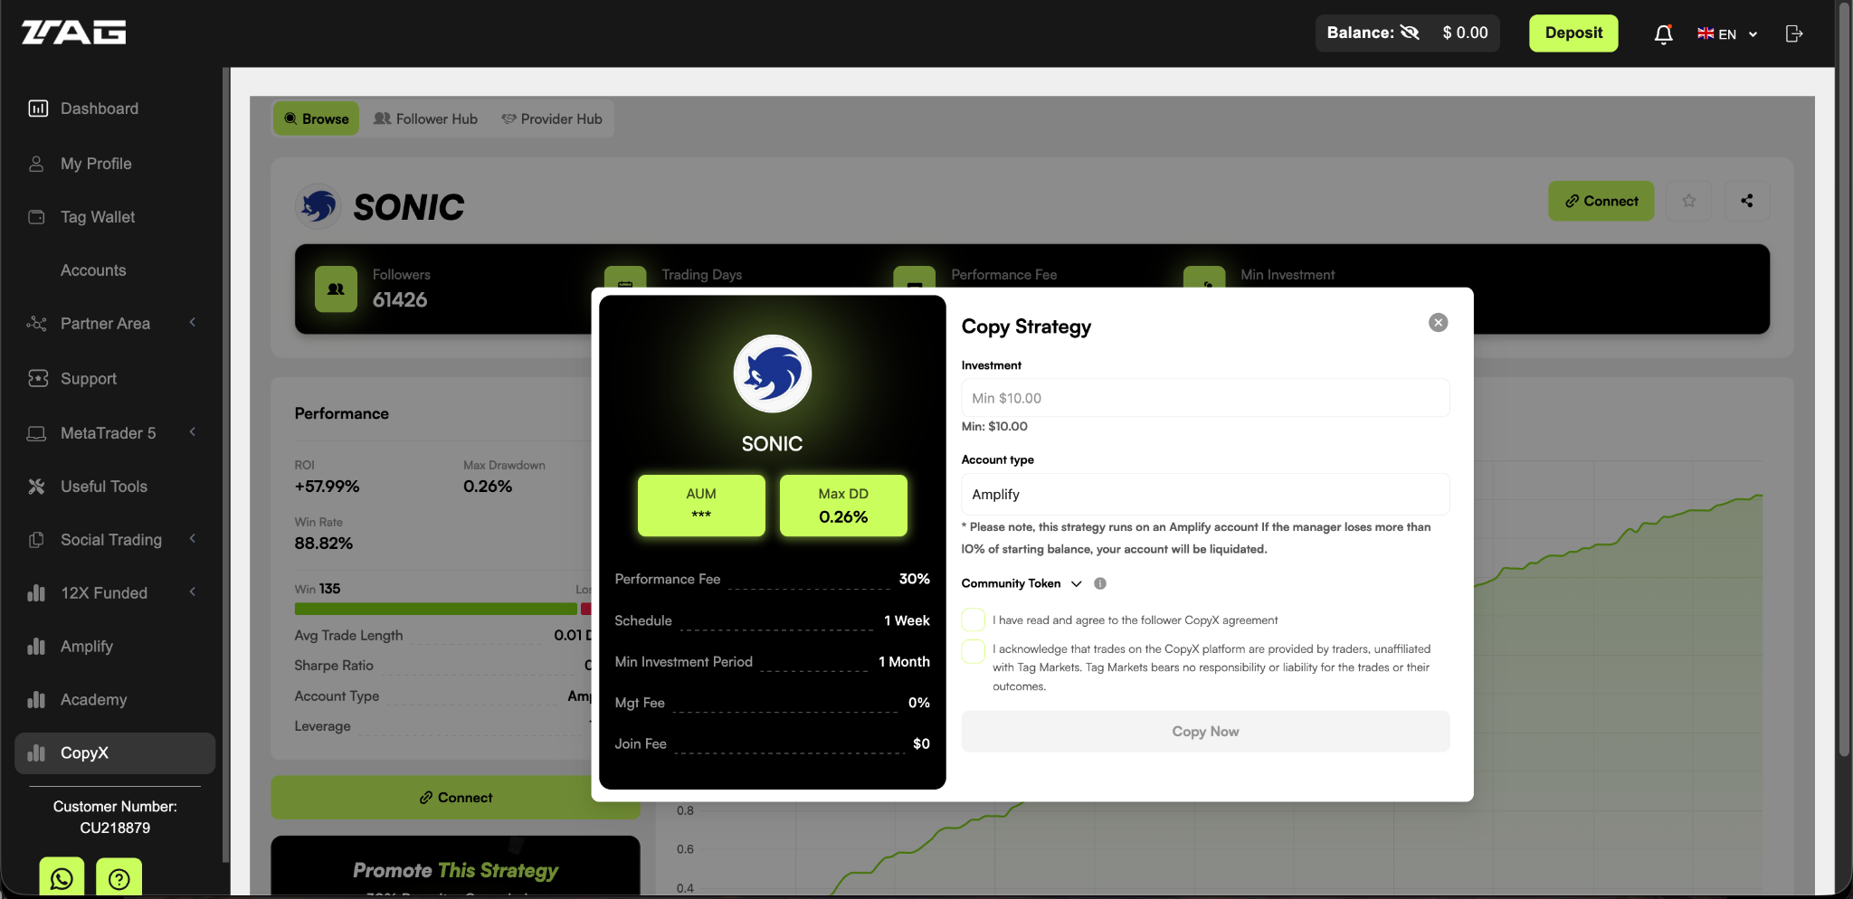Open the WhatsApp chat icon
Viewport: 1853px width, 899px height.
click(60, 878)
